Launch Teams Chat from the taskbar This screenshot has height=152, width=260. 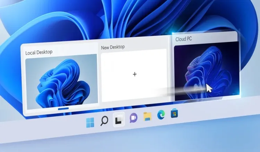133,118
